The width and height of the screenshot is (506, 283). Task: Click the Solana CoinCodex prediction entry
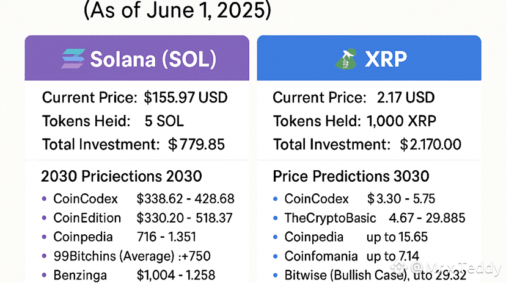(144, 199)
